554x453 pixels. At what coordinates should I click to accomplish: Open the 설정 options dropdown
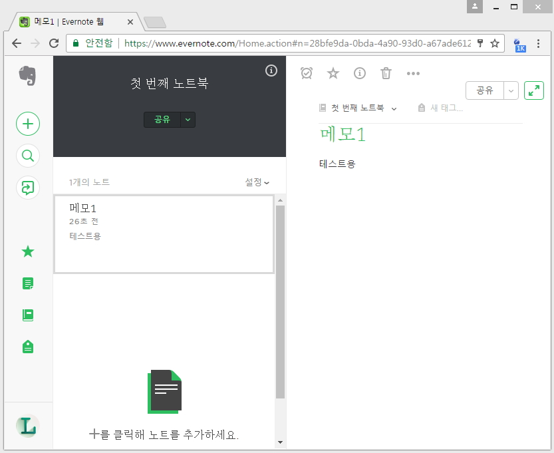click(x=257, y=182)
